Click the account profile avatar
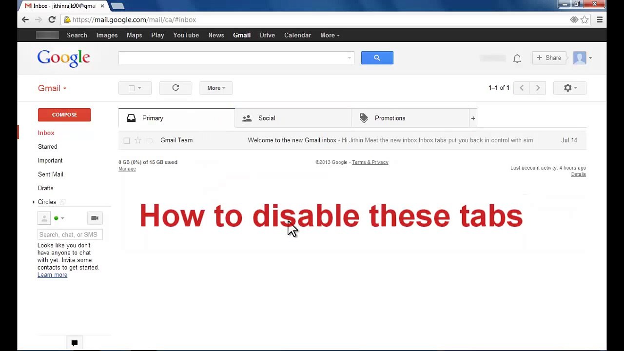The image size is (624, 351). coord(580,58)
